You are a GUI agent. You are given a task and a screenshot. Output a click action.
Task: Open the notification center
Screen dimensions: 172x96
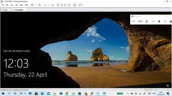(168, 94)
